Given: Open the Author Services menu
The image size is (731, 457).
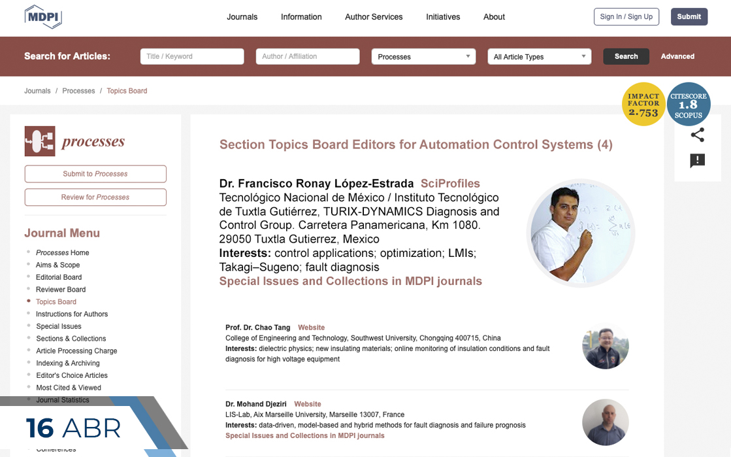Looking at the screenshot, I should point(374,17).
